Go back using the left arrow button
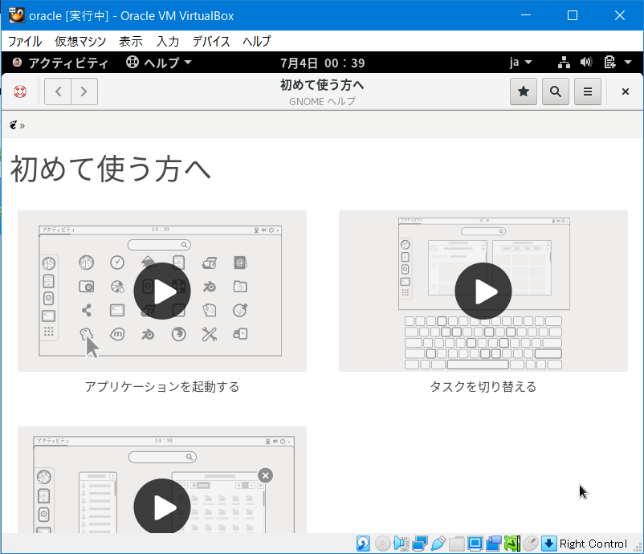644x554 pixels. (57, 92)
